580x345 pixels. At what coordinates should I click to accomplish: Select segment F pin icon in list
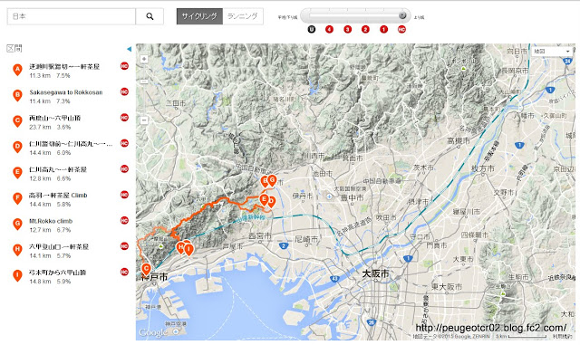[17, 198]
